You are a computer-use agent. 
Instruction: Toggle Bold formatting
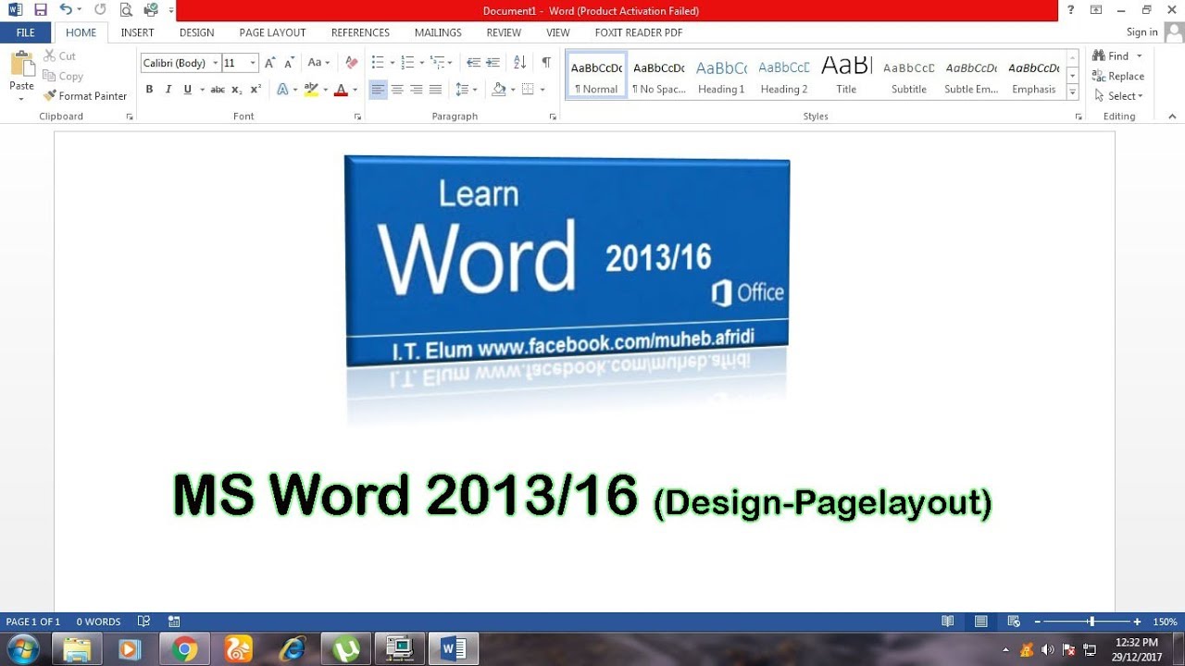point(149,90)
